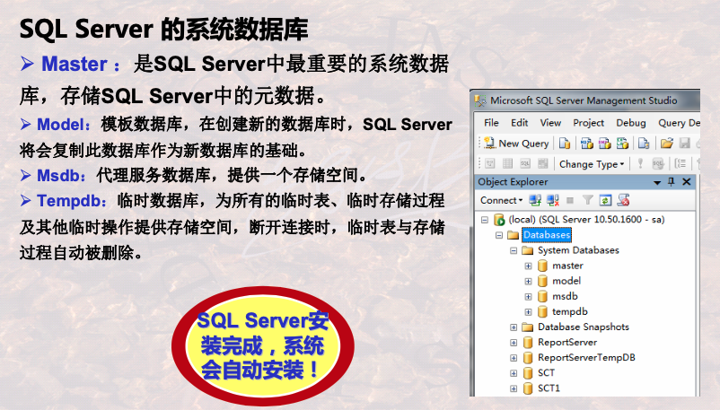
Task: Toggle Object Explorer auto-hide pin
Action: (672, 182)
